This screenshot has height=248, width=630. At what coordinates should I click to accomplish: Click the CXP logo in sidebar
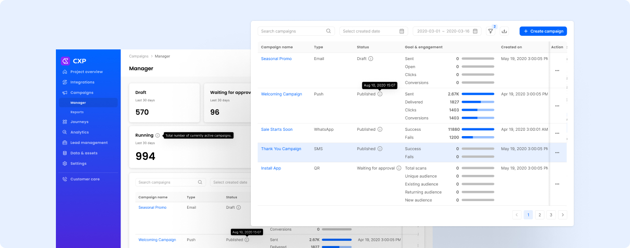point(73,61)
